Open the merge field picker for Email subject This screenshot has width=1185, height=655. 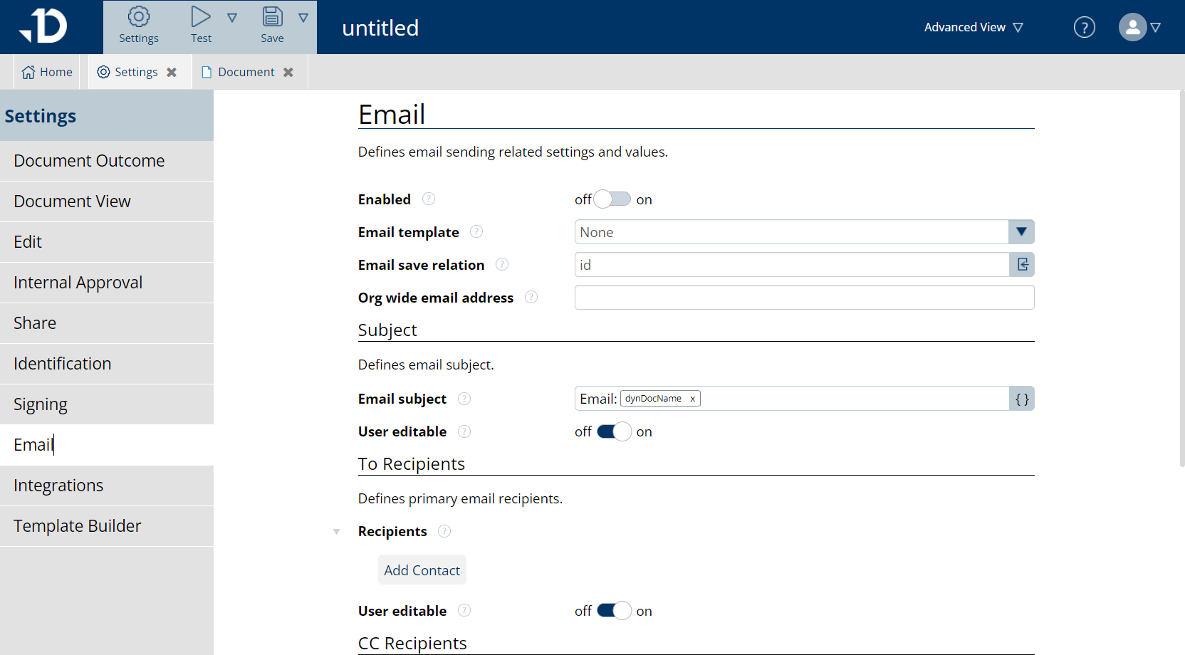1021,398
